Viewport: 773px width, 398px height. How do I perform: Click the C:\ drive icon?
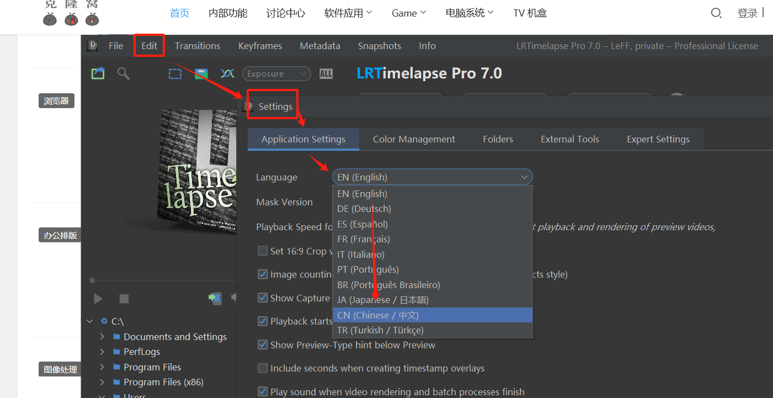104,321
